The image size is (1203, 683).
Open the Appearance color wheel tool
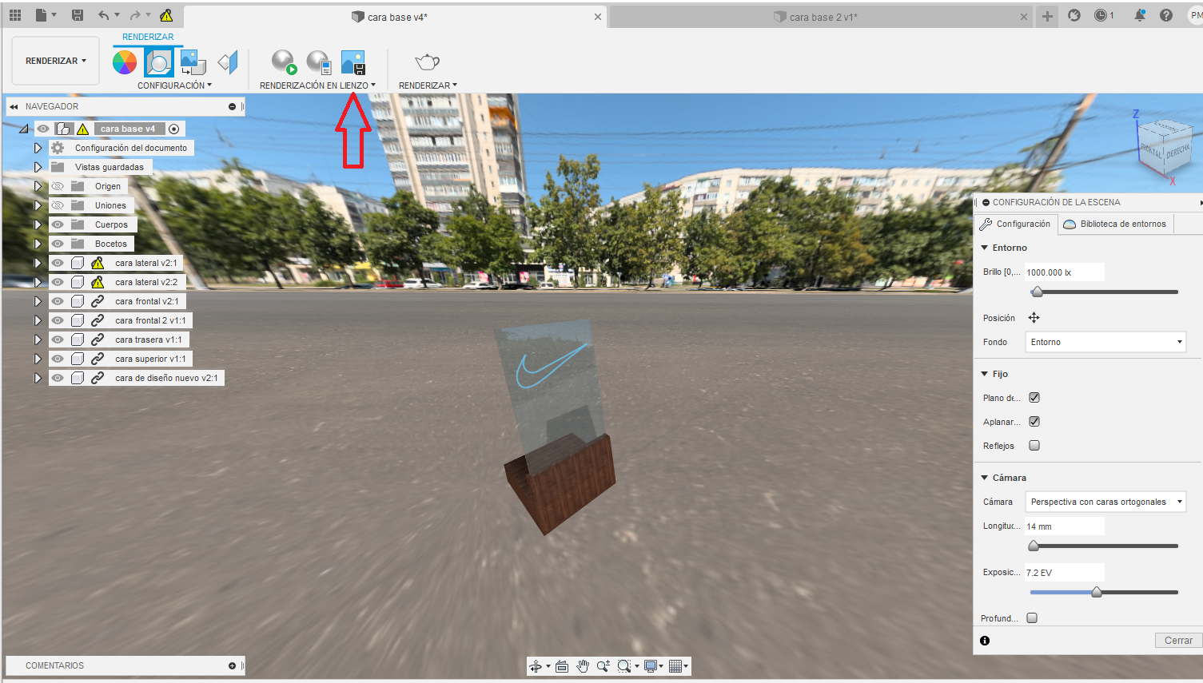[124, 62]
